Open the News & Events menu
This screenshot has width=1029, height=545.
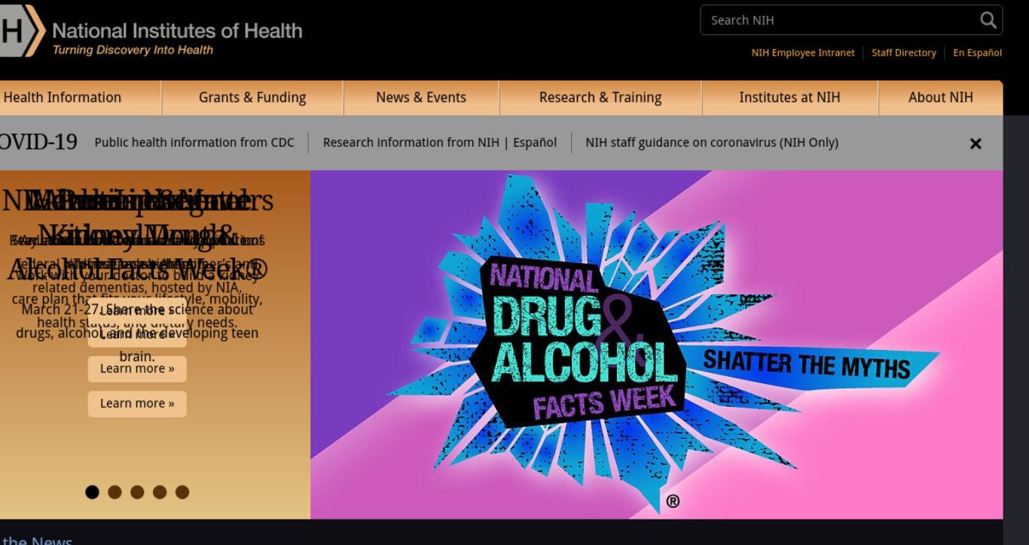pyautogui.click(x=421, y=98)
